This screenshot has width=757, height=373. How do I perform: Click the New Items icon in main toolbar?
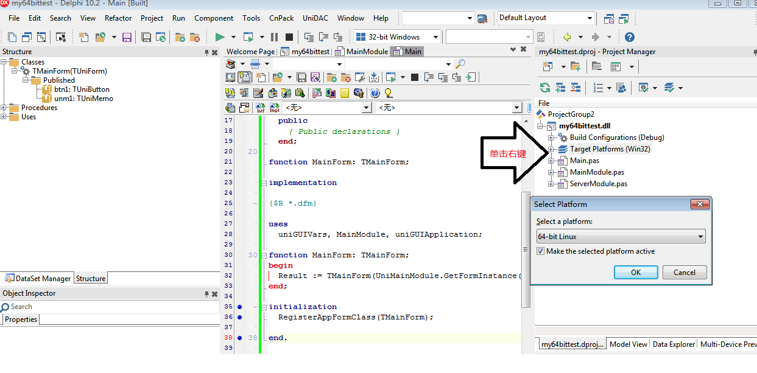(x=83, y=37)
